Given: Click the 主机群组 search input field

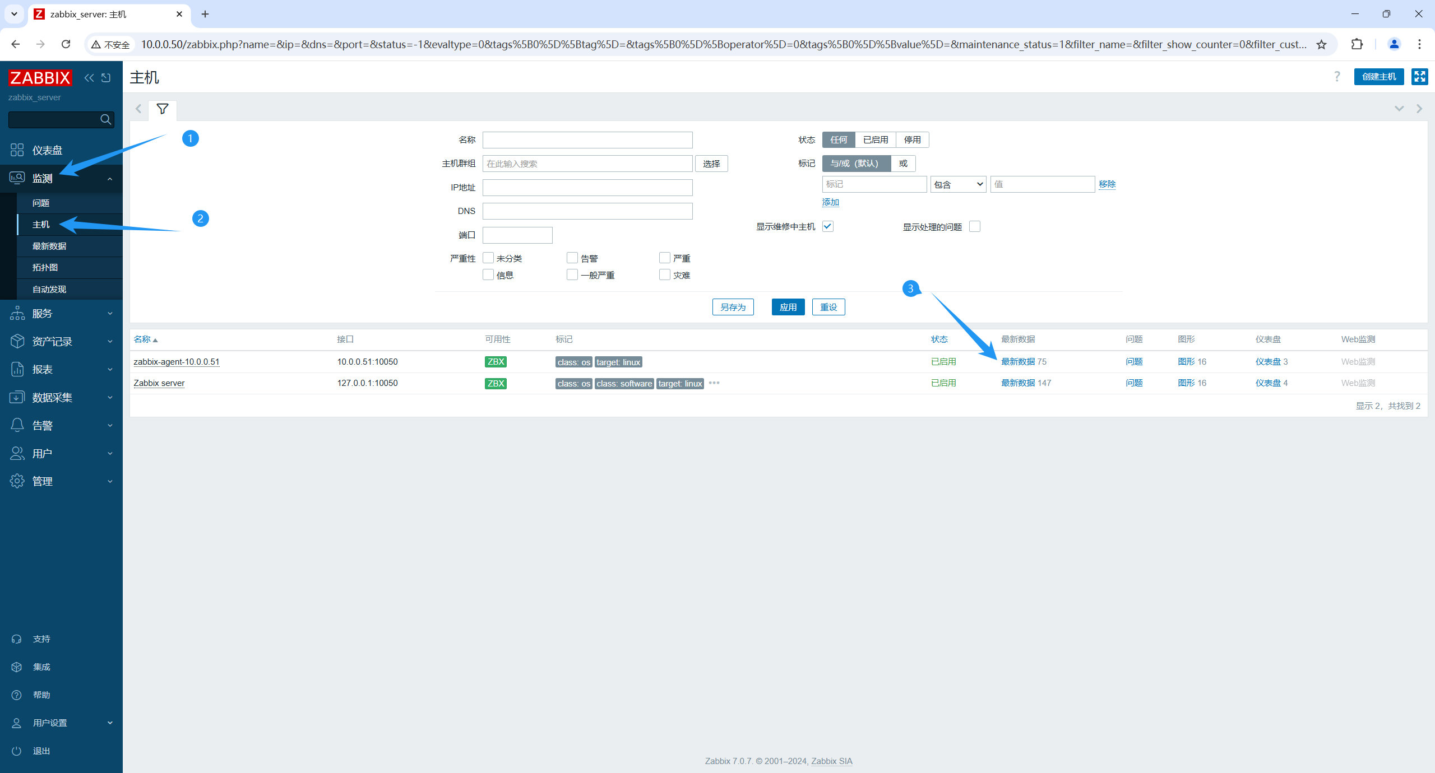Looking at the screenshot, I should (587, 164).
